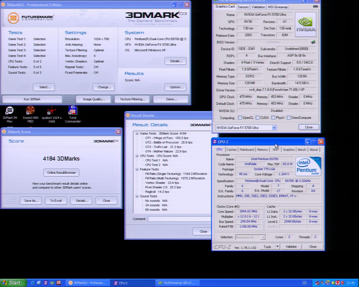Open the GPU selection dropdown in GPU-Z
359x287 pixels.
(x=274, y=128)
